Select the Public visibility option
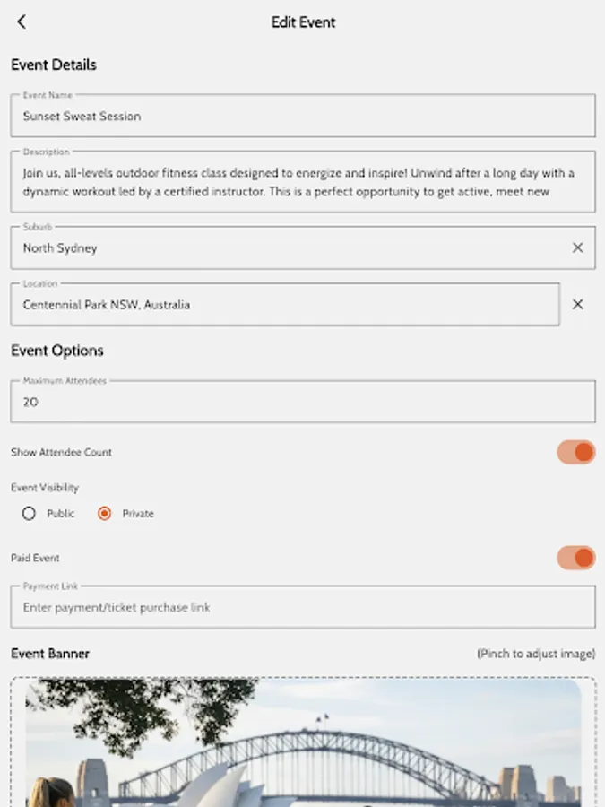Image resolution: width=605 pixels, height=807 pixels. click(x=28, y=513)
